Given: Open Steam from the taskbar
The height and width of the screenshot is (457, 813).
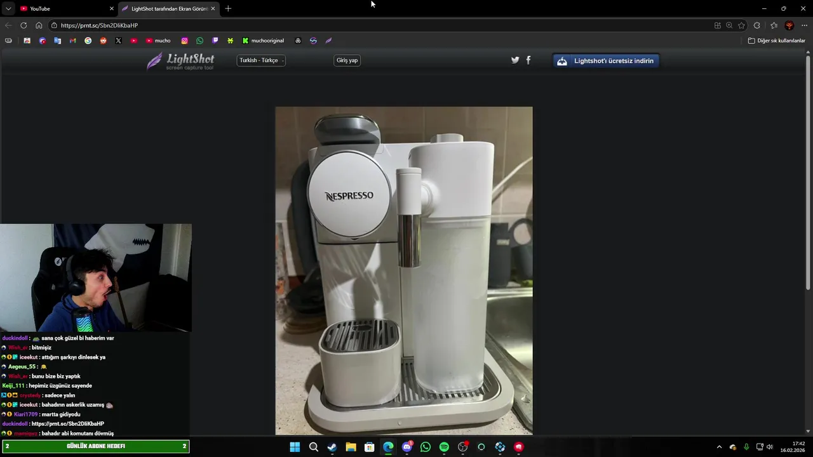Looking at the screenshot, I should click(x=332, y=447).
